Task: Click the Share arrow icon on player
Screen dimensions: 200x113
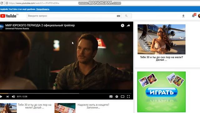Action: (x=128, y=25)
